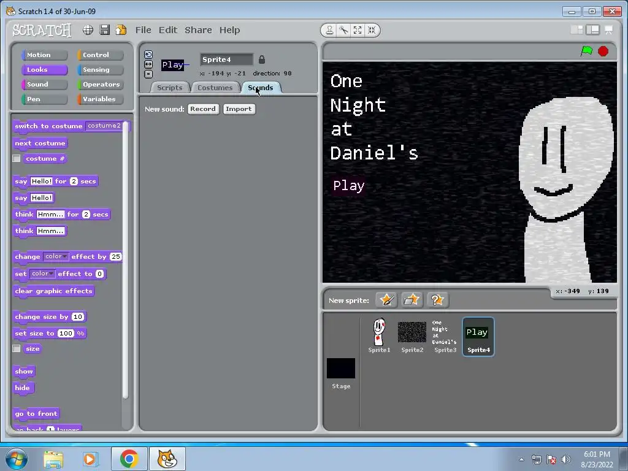
Task: Select Sprite2 thumbnail in sprite list
Action: 412,336
